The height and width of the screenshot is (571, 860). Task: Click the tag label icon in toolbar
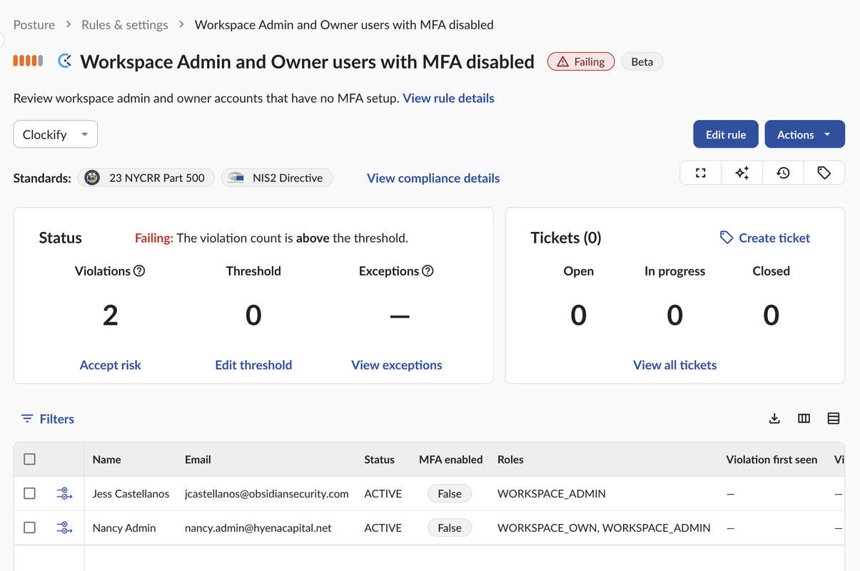tap(824, 173)
